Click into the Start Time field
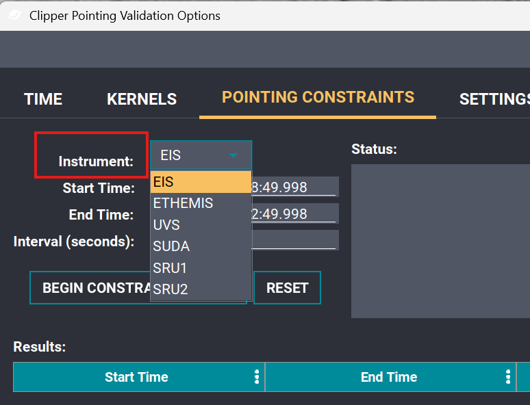This screenshot has width=530, height=405. (x=294, y=187)
